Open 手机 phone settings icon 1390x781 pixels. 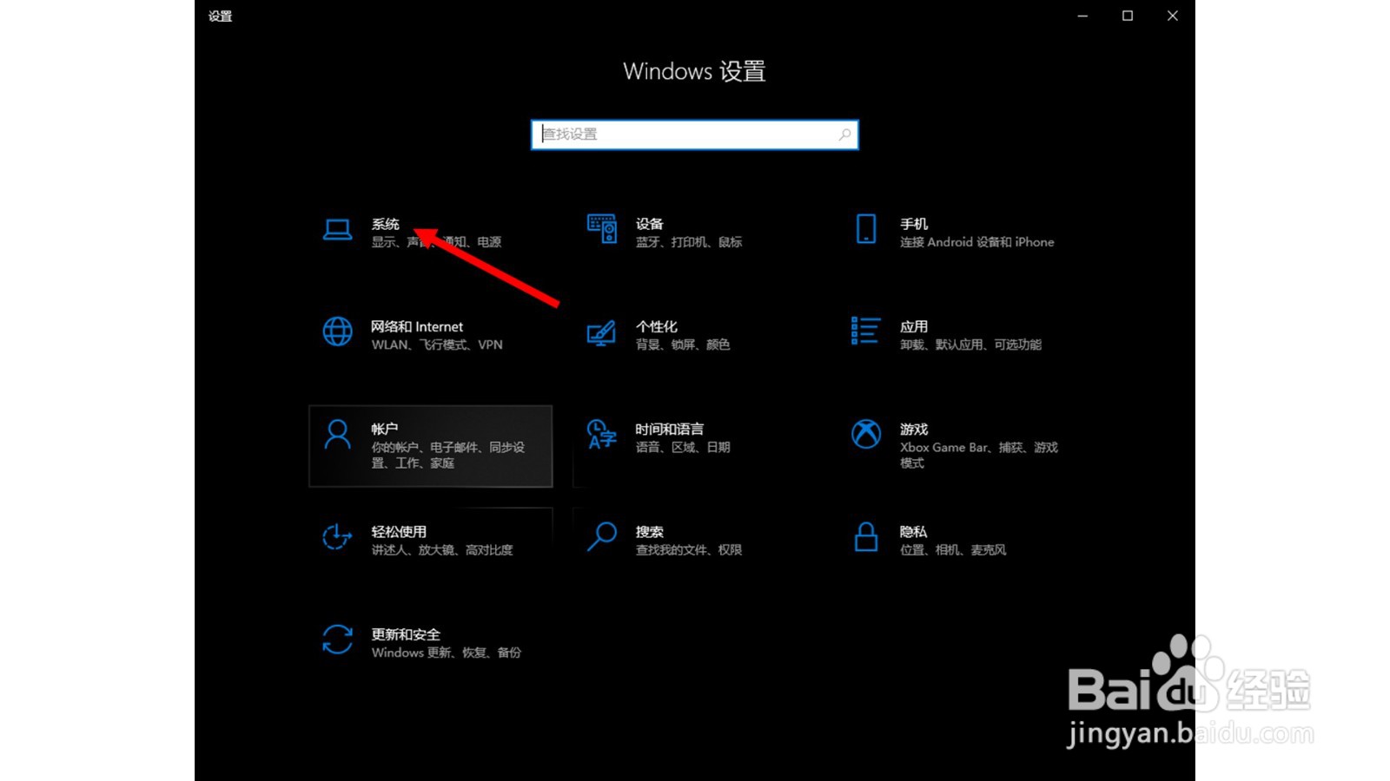tap(866, 228)
